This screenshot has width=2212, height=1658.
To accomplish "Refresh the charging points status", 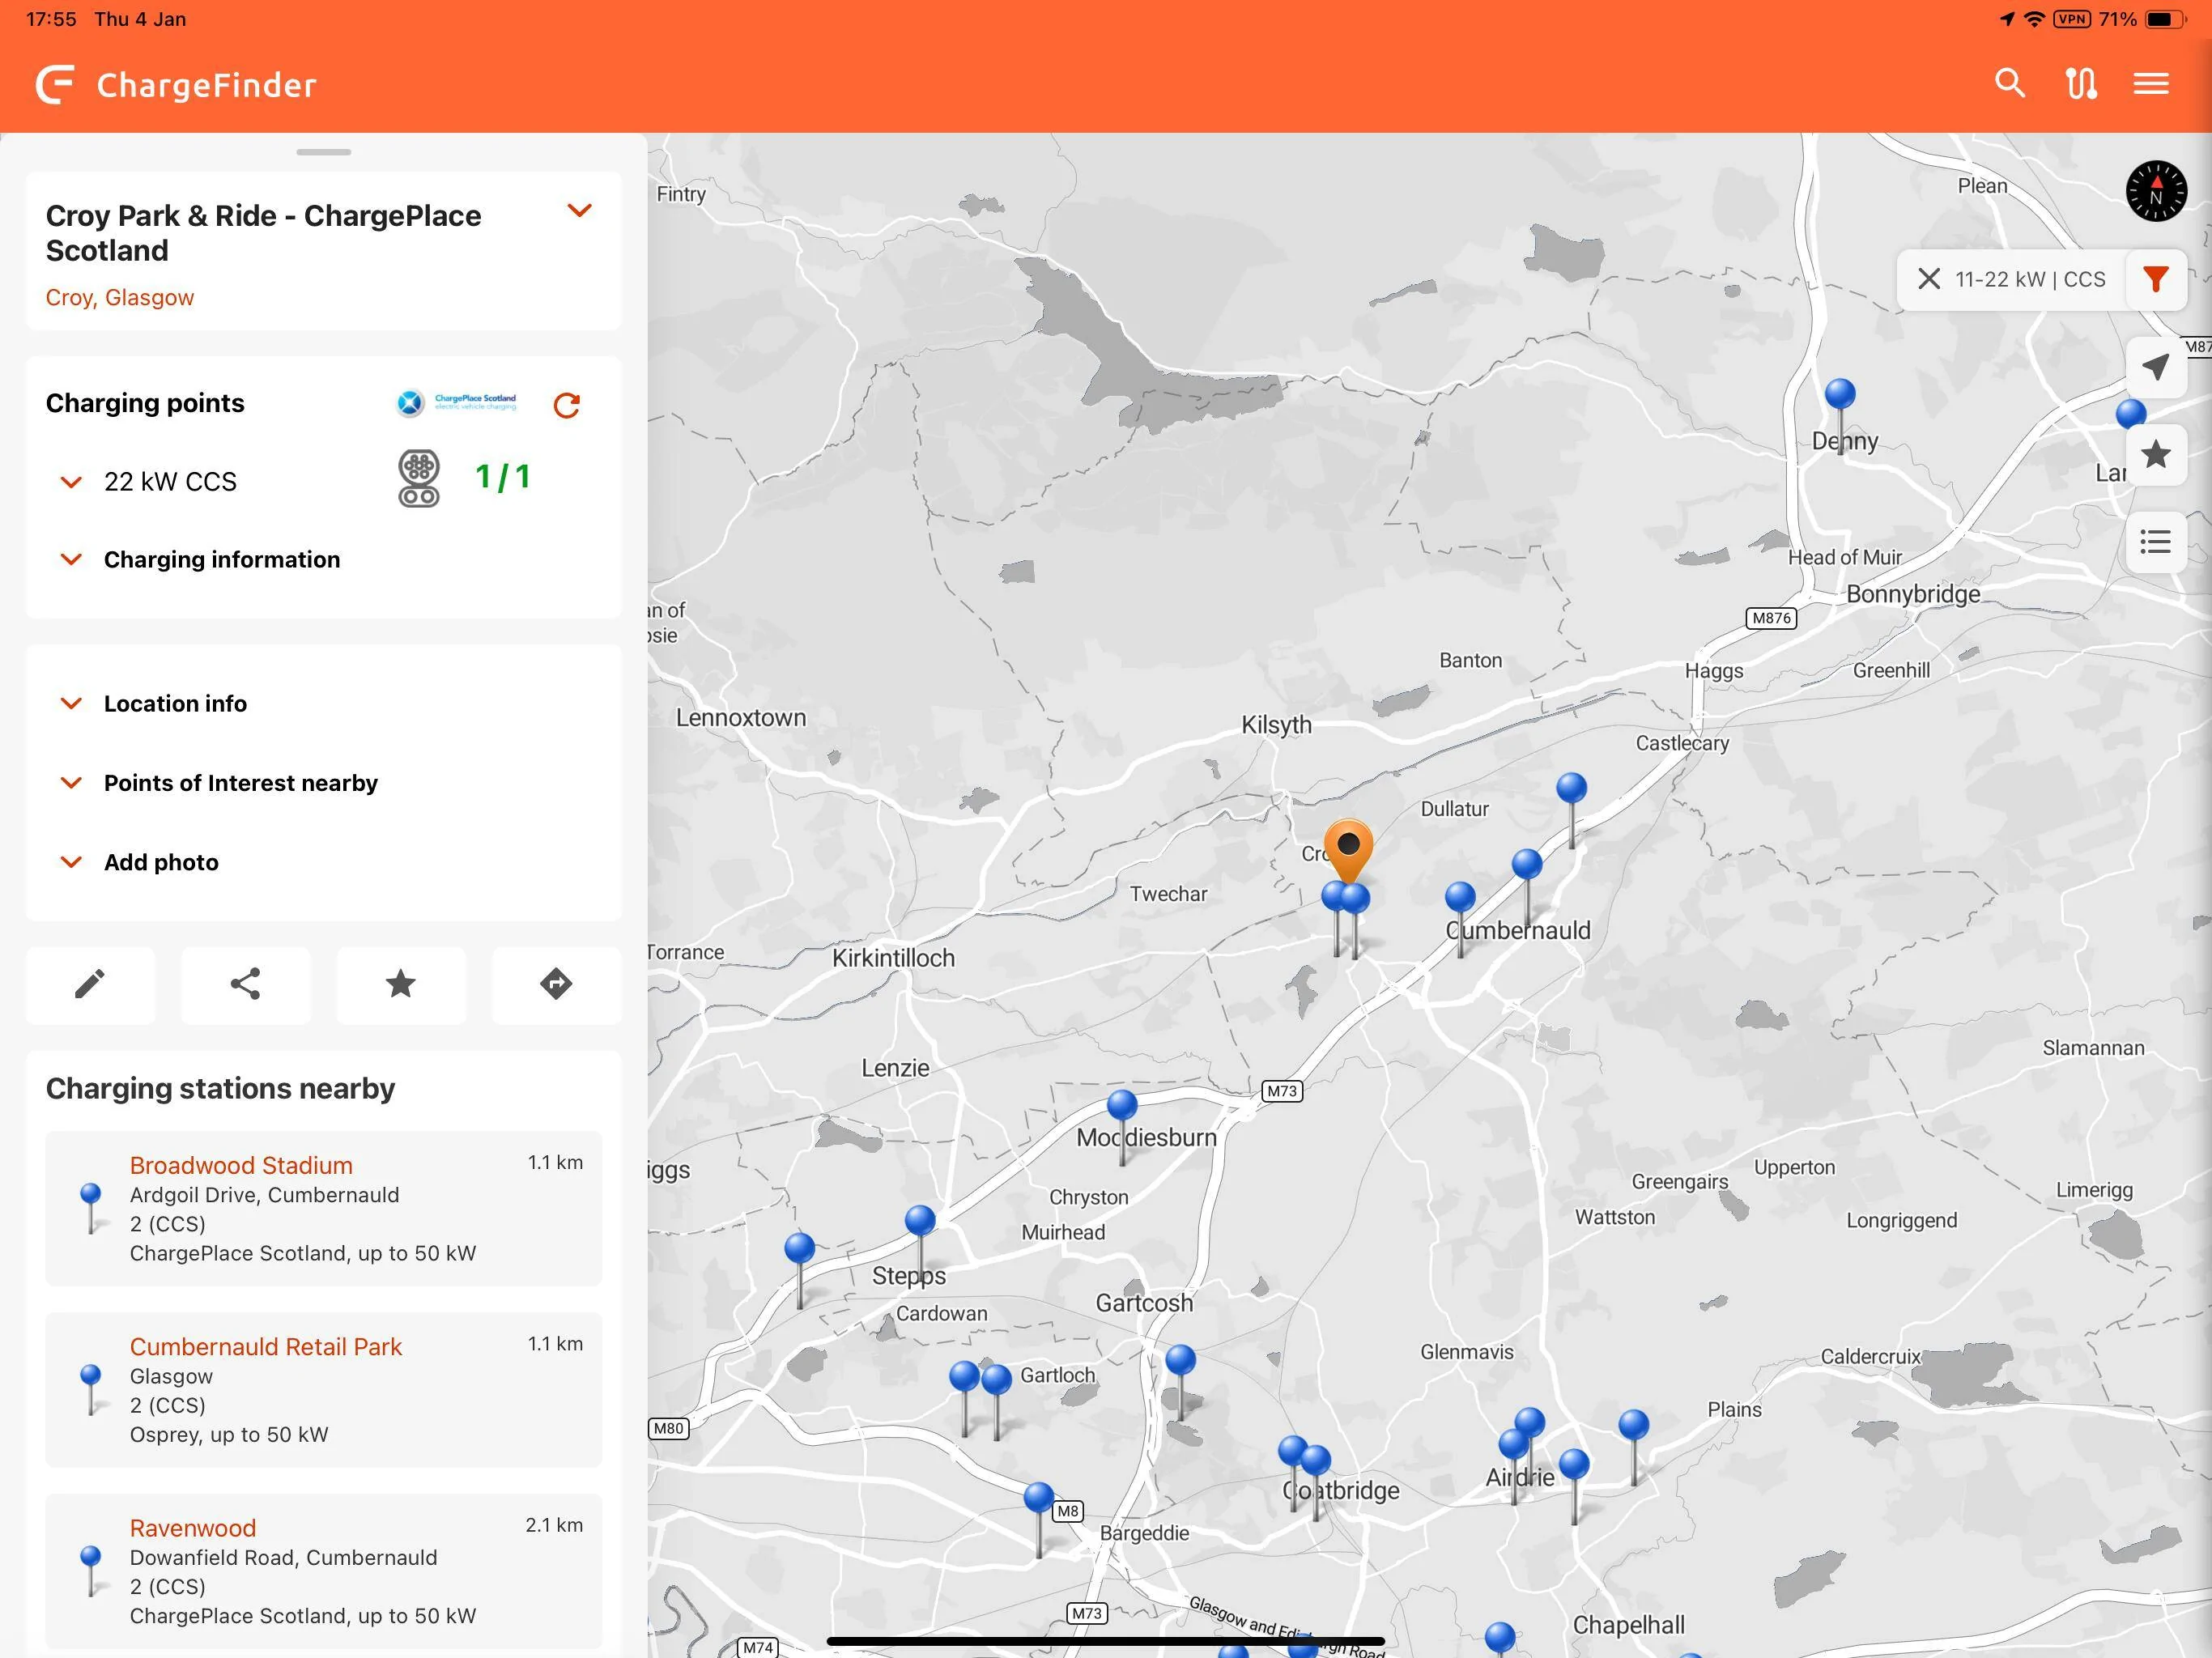I will (567, 405).
